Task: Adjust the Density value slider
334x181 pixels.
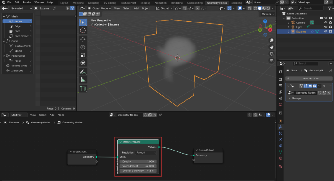Action: pyautogui.click(x=138, y=162)
